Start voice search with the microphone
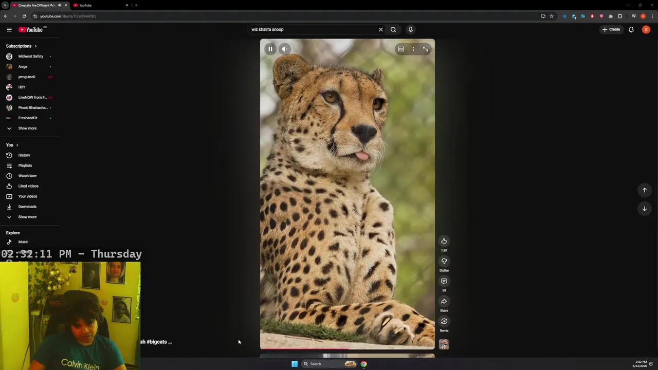This screenshot has width=658, height=370. (x=411, y=29)
